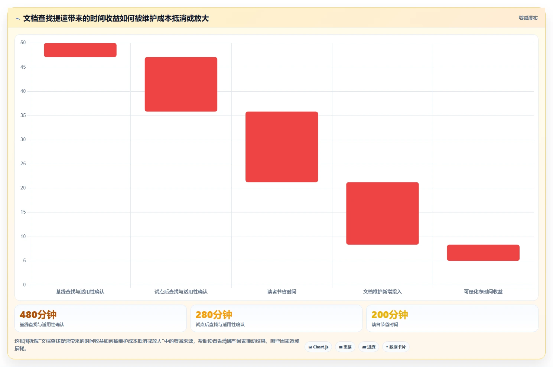Click the y-axis value 15

[23, 212]
